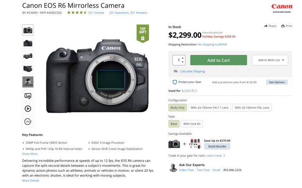This screenshot has width=302, height=188.
Task: Select the Body Only configuration
Action: click(177, 107)
